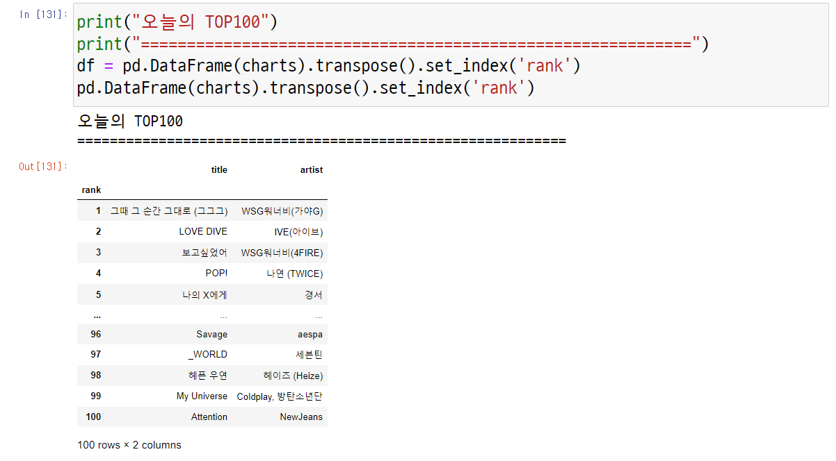836x461 pixels.
Task: Click rank index 98
Action: tap(96, 376)
